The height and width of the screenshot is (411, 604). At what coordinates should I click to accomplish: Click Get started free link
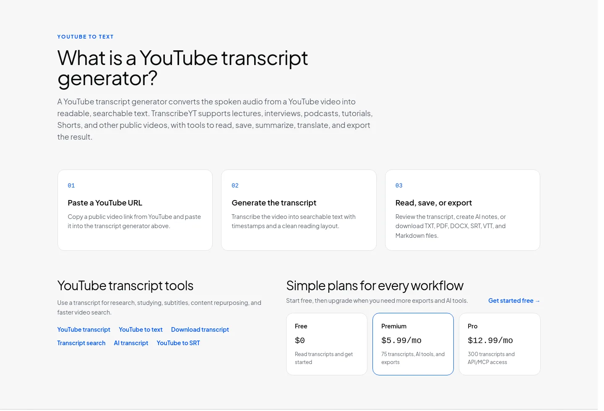(x=514, y=301)
